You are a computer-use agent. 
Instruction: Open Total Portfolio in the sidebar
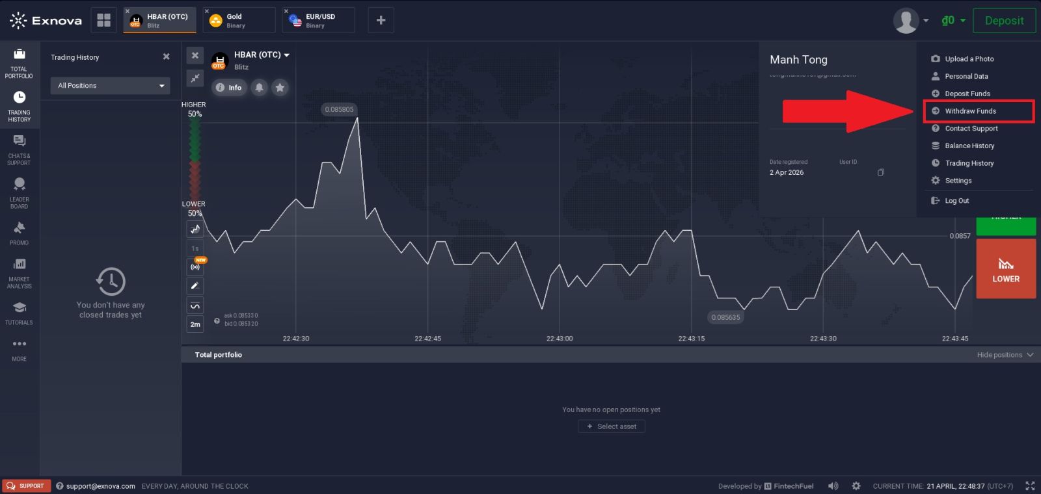pos(19,63)
